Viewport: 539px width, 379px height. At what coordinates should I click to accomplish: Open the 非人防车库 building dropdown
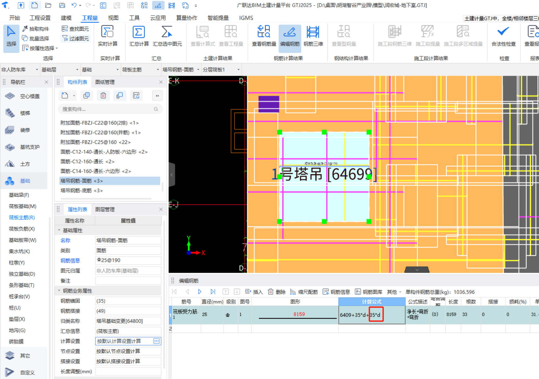[20, 70]
